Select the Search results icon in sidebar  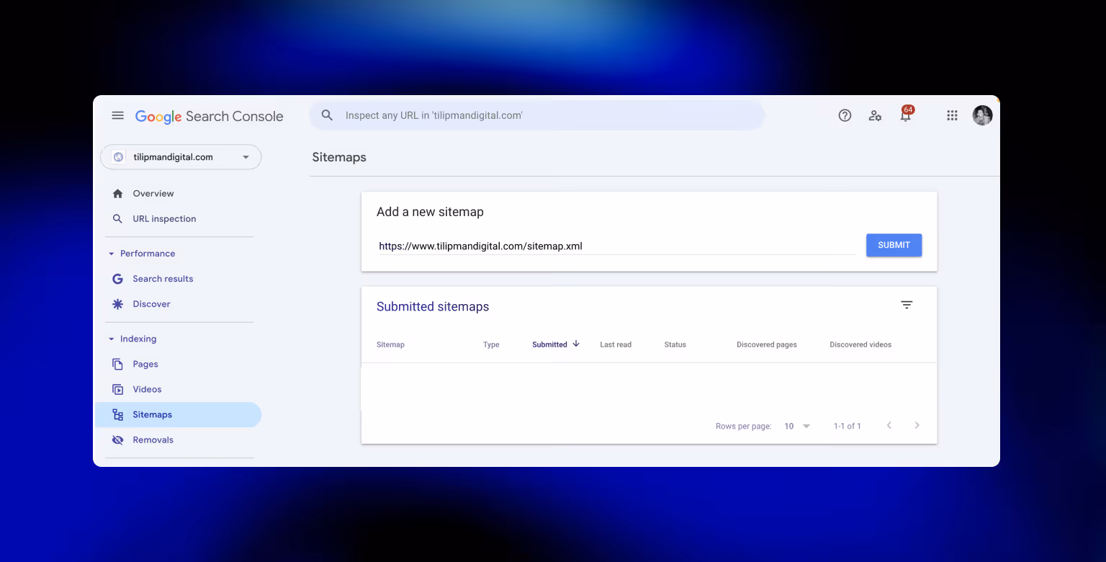click(x=117, y=279)
